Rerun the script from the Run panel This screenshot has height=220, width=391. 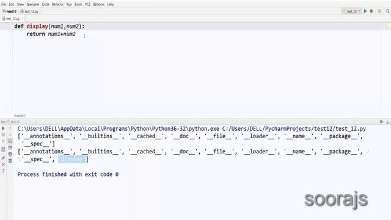click(3, 128)
